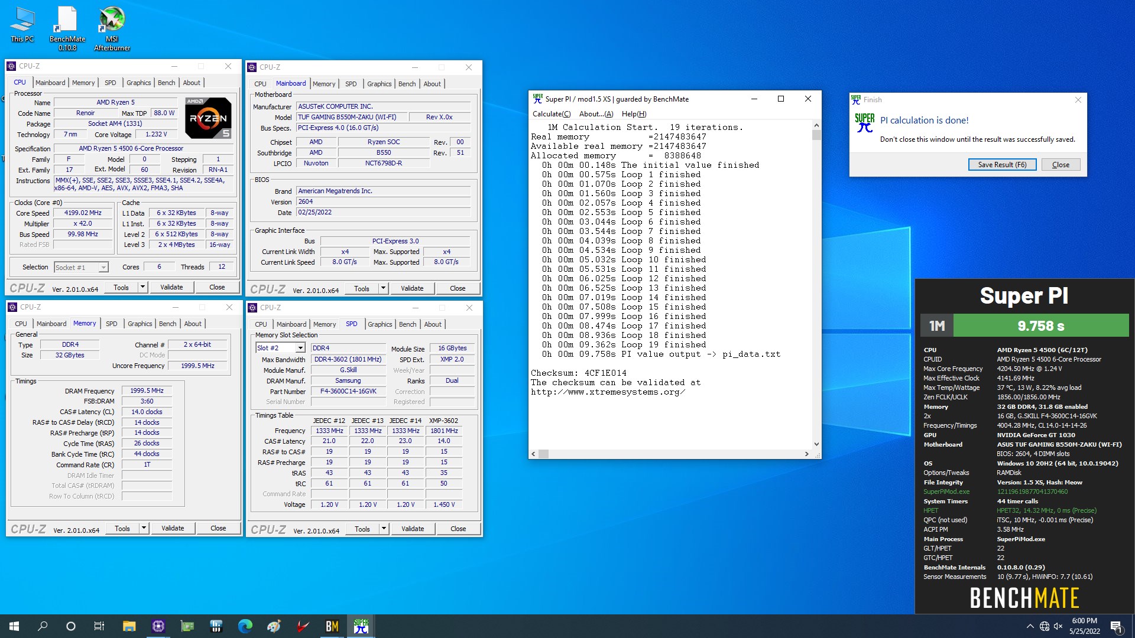The height and width of the screenshot is (638, 1135).
Task: Click Super PI vertical scrollbar down arrow
Action: pos(816,444)
